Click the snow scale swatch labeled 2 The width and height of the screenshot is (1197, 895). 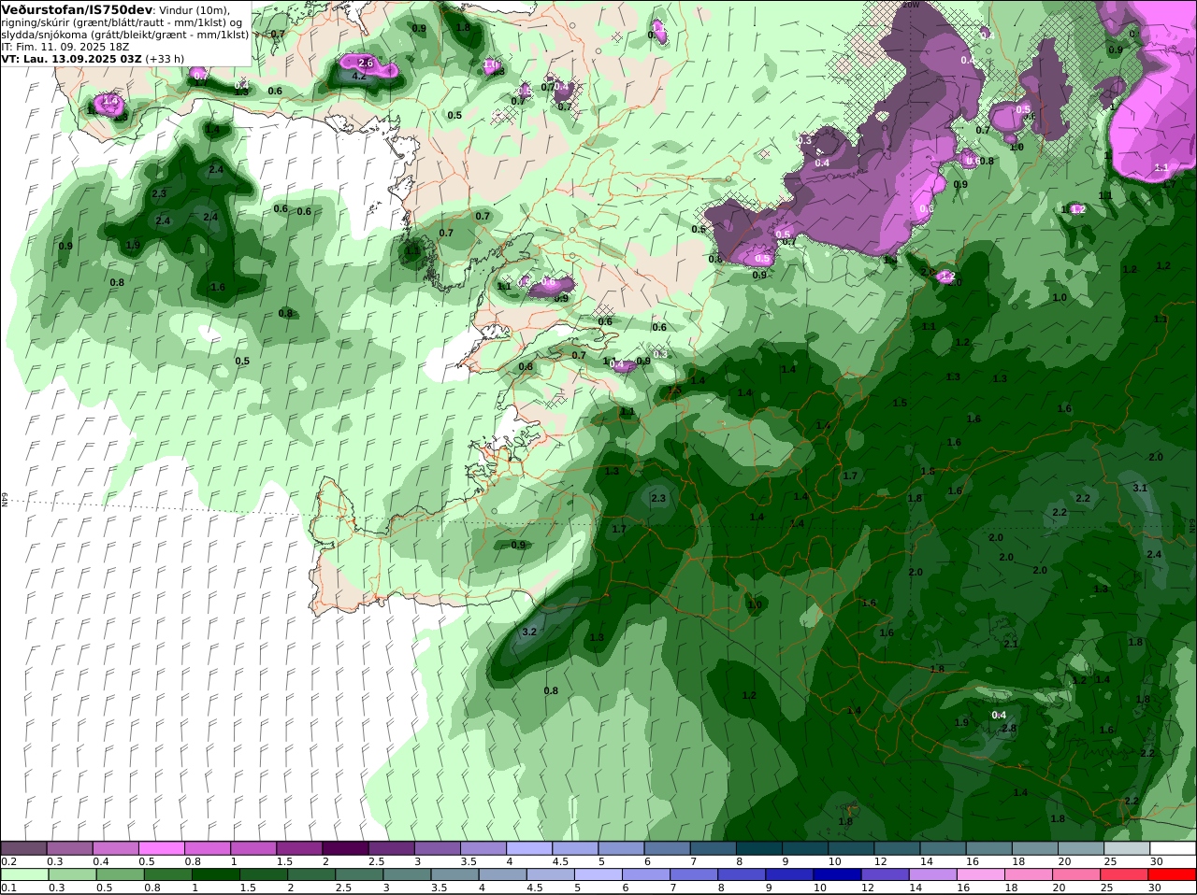346,848
